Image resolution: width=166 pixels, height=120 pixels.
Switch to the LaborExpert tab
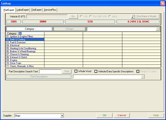click(23, 10)
